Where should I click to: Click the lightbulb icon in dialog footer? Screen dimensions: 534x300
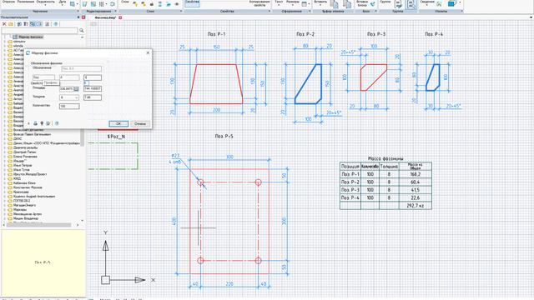click(x=42, y=123)
